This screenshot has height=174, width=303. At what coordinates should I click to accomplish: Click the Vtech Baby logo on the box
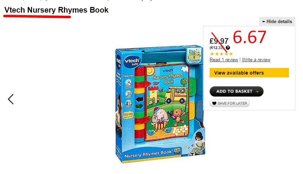pyautogui.click(x=132, y=61)
